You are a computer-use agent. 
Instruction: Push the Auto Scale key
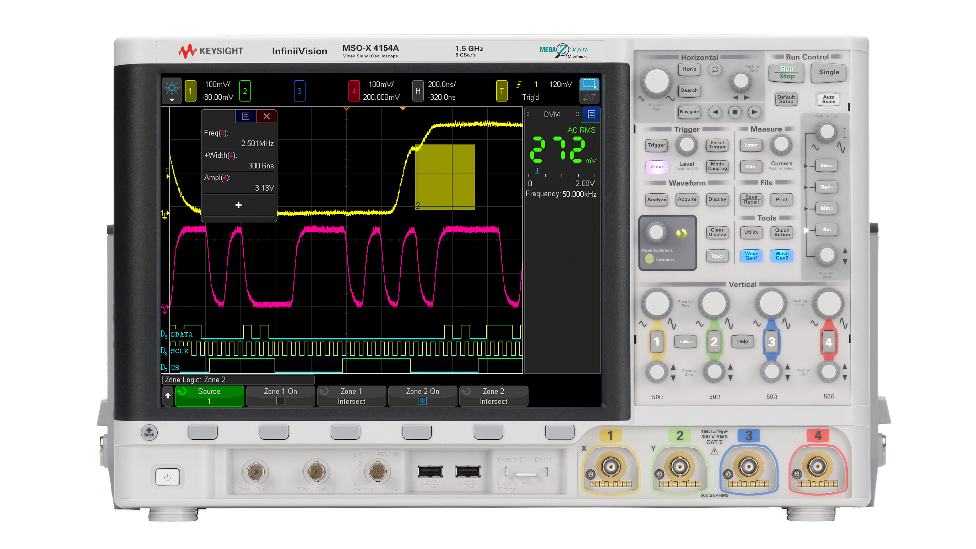828,99
